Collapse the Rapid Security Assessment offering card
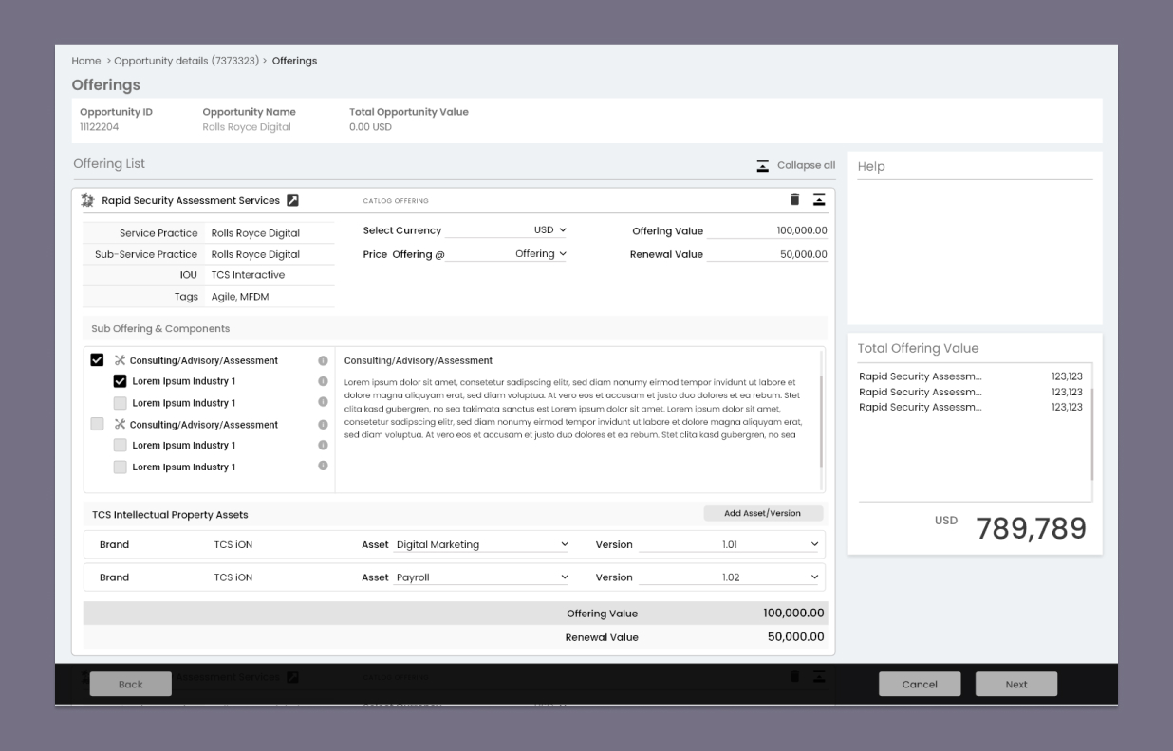The image size is (1173, 751). pos(818,200)
